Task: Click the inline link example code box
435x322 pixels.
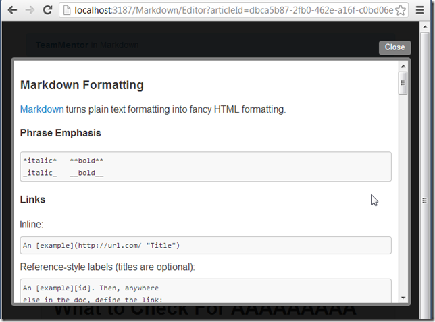Action: pyautogui.click(x=206, y=246)
